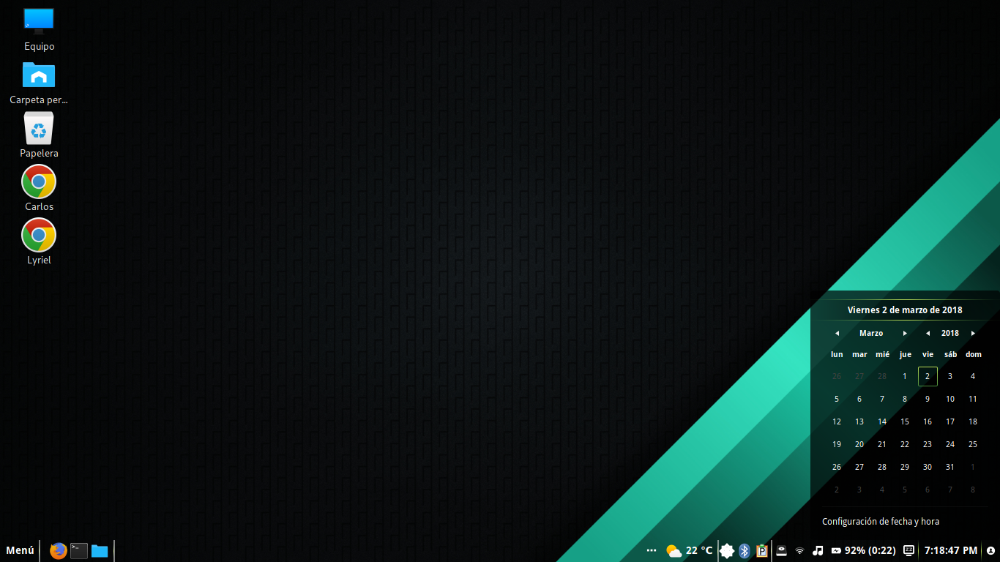Open the weather applet showing 22 °C
Image resolution: width=1000 pixels, height=562 pixels.
tap(689, 550)
